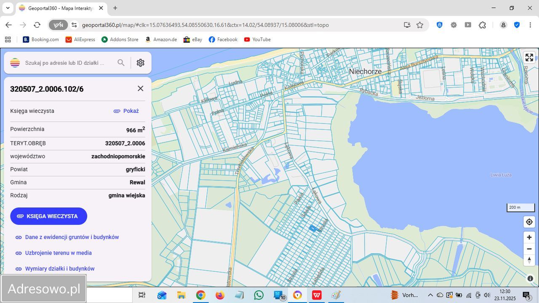Reset map compass orientation

pos(529,260)
